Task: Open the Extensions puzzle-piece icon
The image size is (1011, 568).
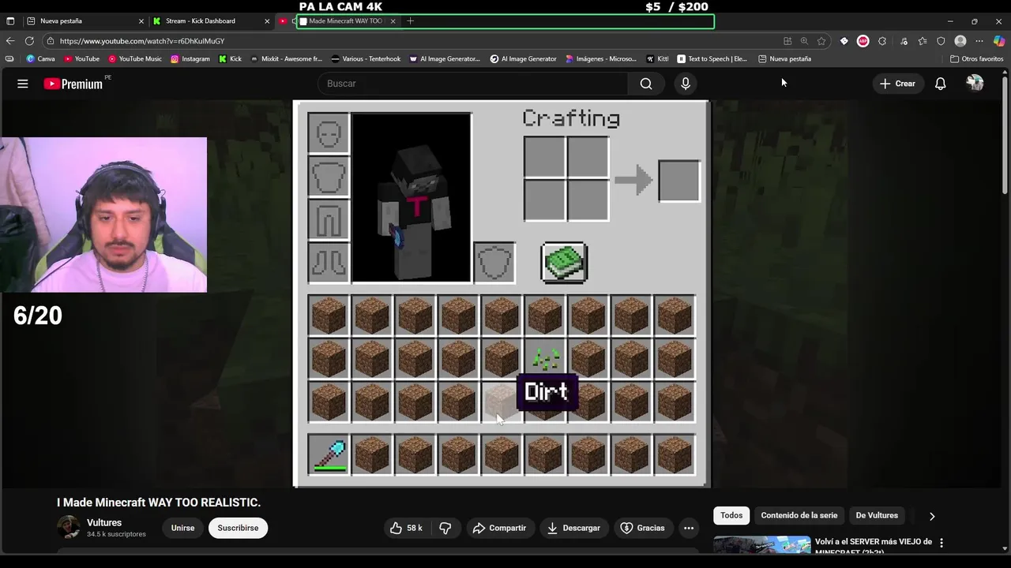Action: (x=882, y=41)
